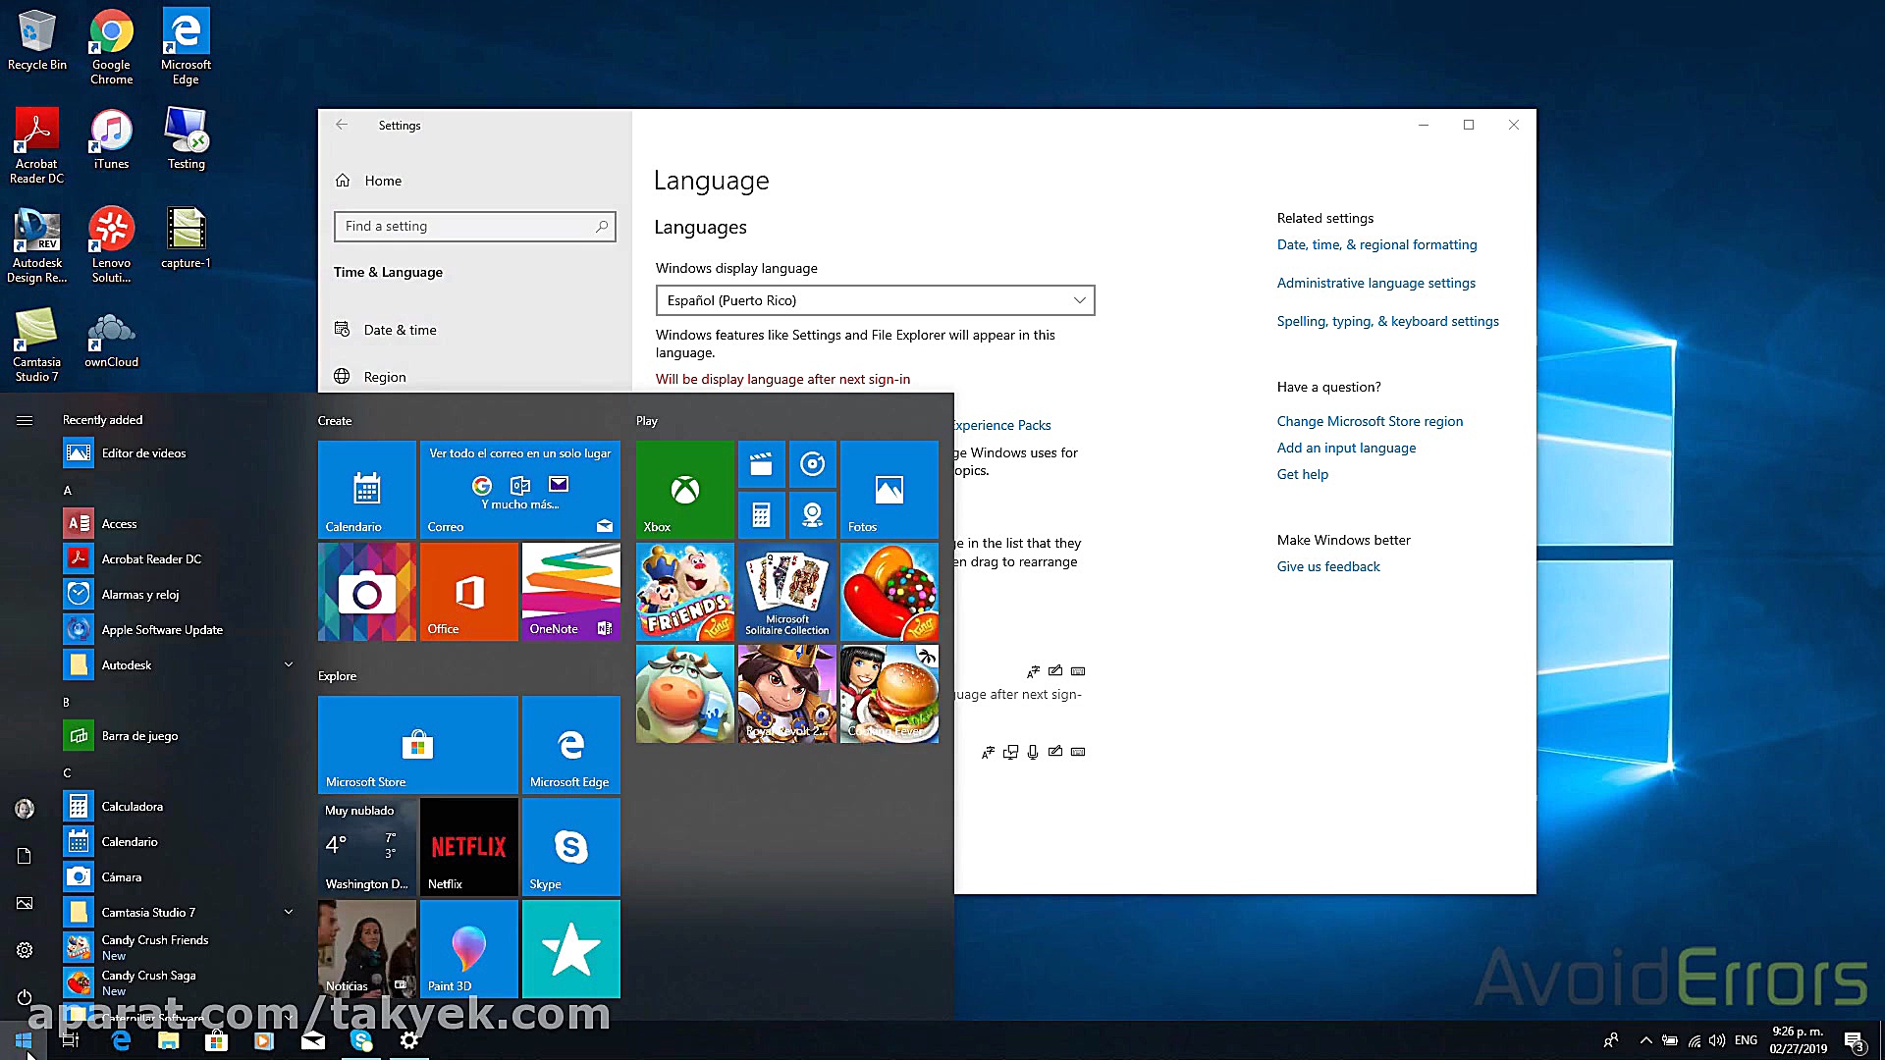Select Date & time in sidebar

pyautogui.click(x=400, y=330)
